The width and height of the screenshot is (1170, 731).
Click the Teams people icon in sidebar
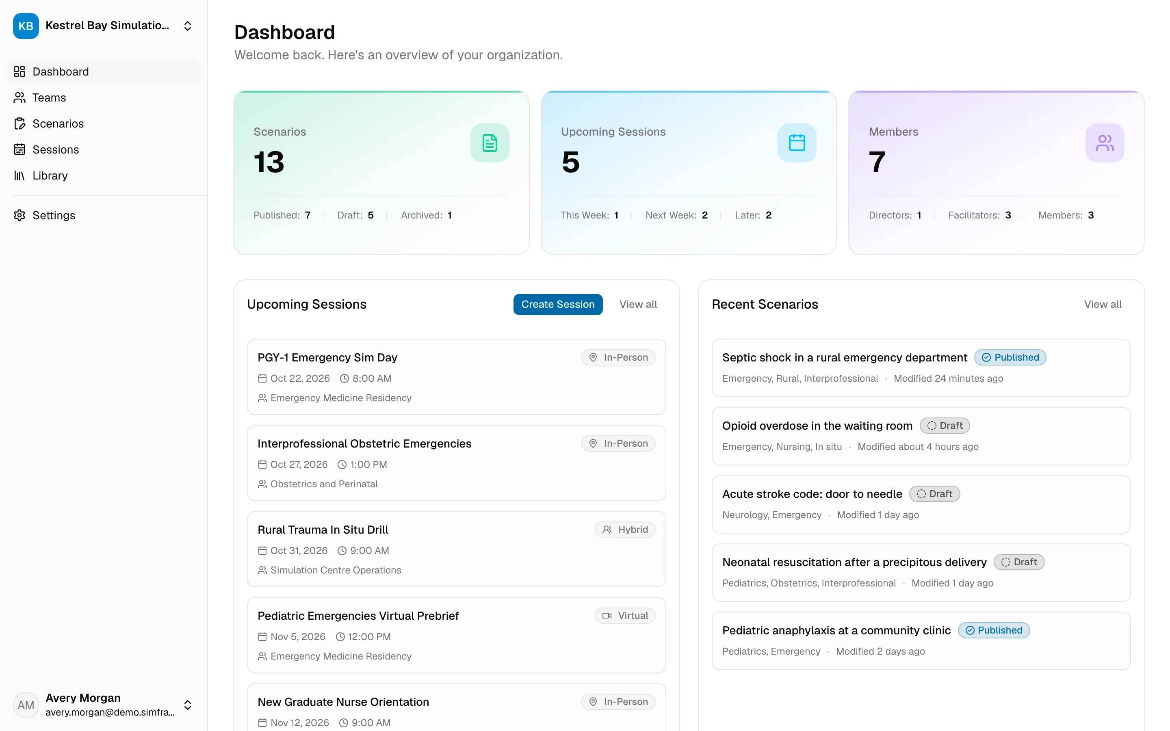pyautogui.click(x=19, y=97)
